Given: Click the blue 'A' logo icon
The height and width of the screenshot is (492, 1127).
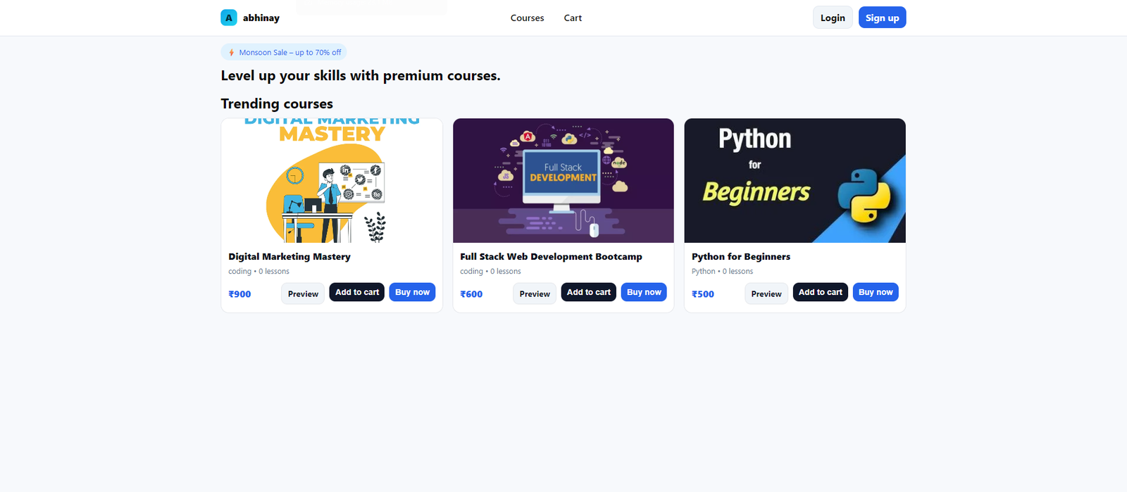Looking at the screenshot, I should (228, 18).
